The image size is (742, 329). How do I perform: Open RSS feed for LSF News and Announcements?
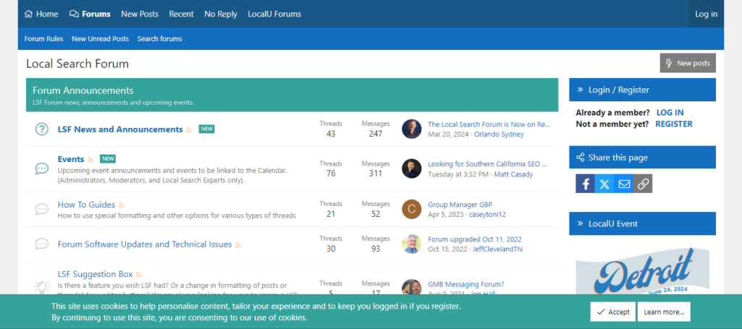click(190, 129)
